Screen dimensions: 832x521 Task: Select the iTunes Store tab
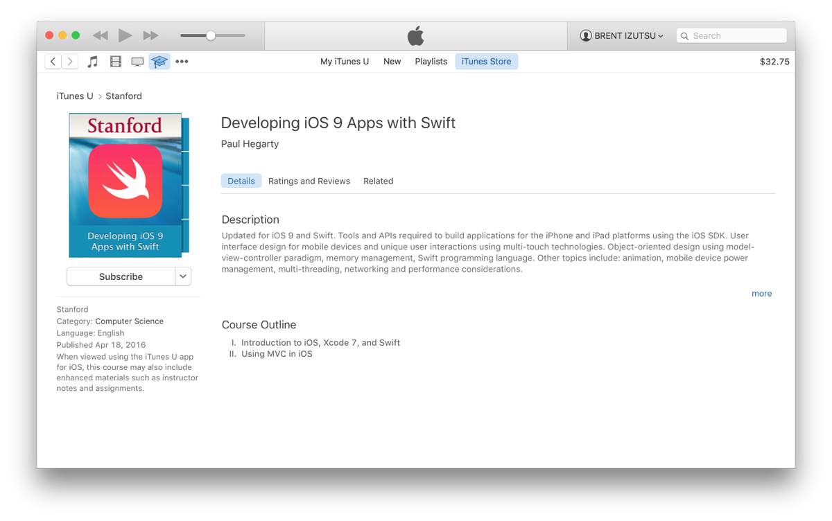(486, 62)
